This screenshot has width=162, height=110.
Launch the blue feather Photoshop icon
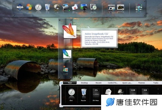tap(67, 53)
